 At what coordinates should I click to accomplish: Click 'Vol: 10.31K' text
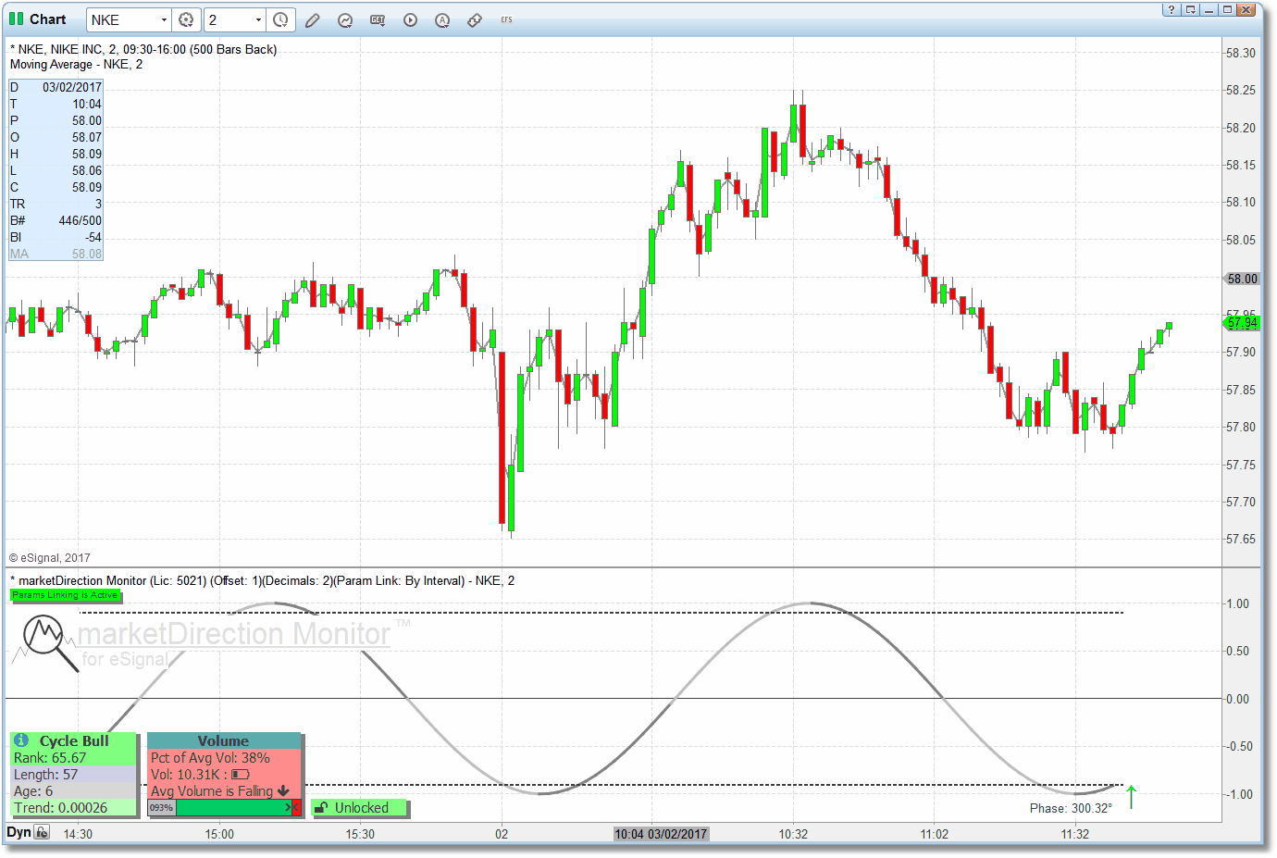186,775
